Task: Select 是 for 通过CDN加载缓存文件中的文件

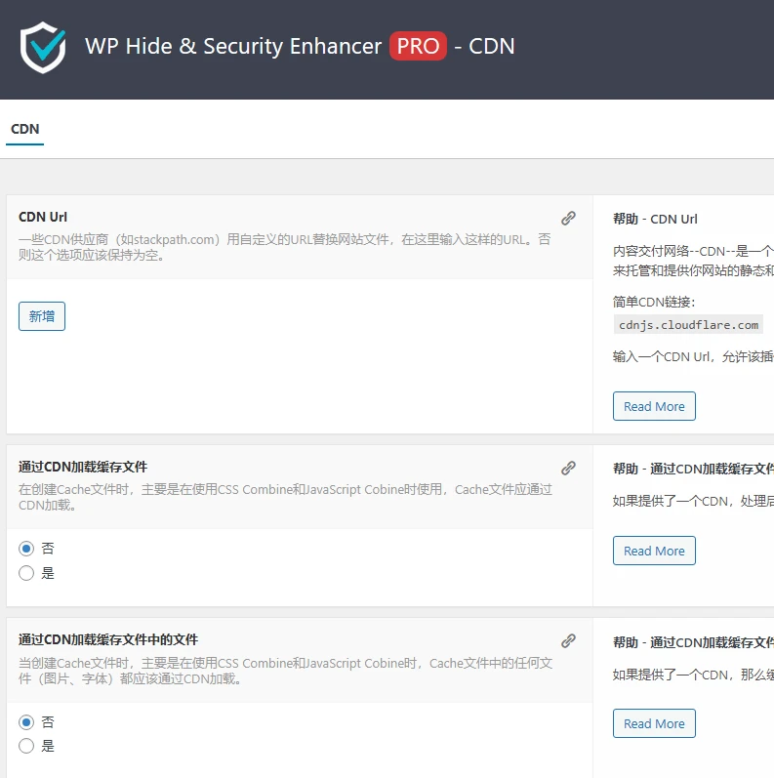Action: click(x=26, y=746)
